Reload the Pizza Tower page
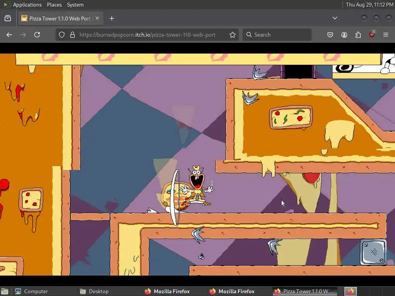The width and height of the screenshot is (395, 296). pos(37,35)
